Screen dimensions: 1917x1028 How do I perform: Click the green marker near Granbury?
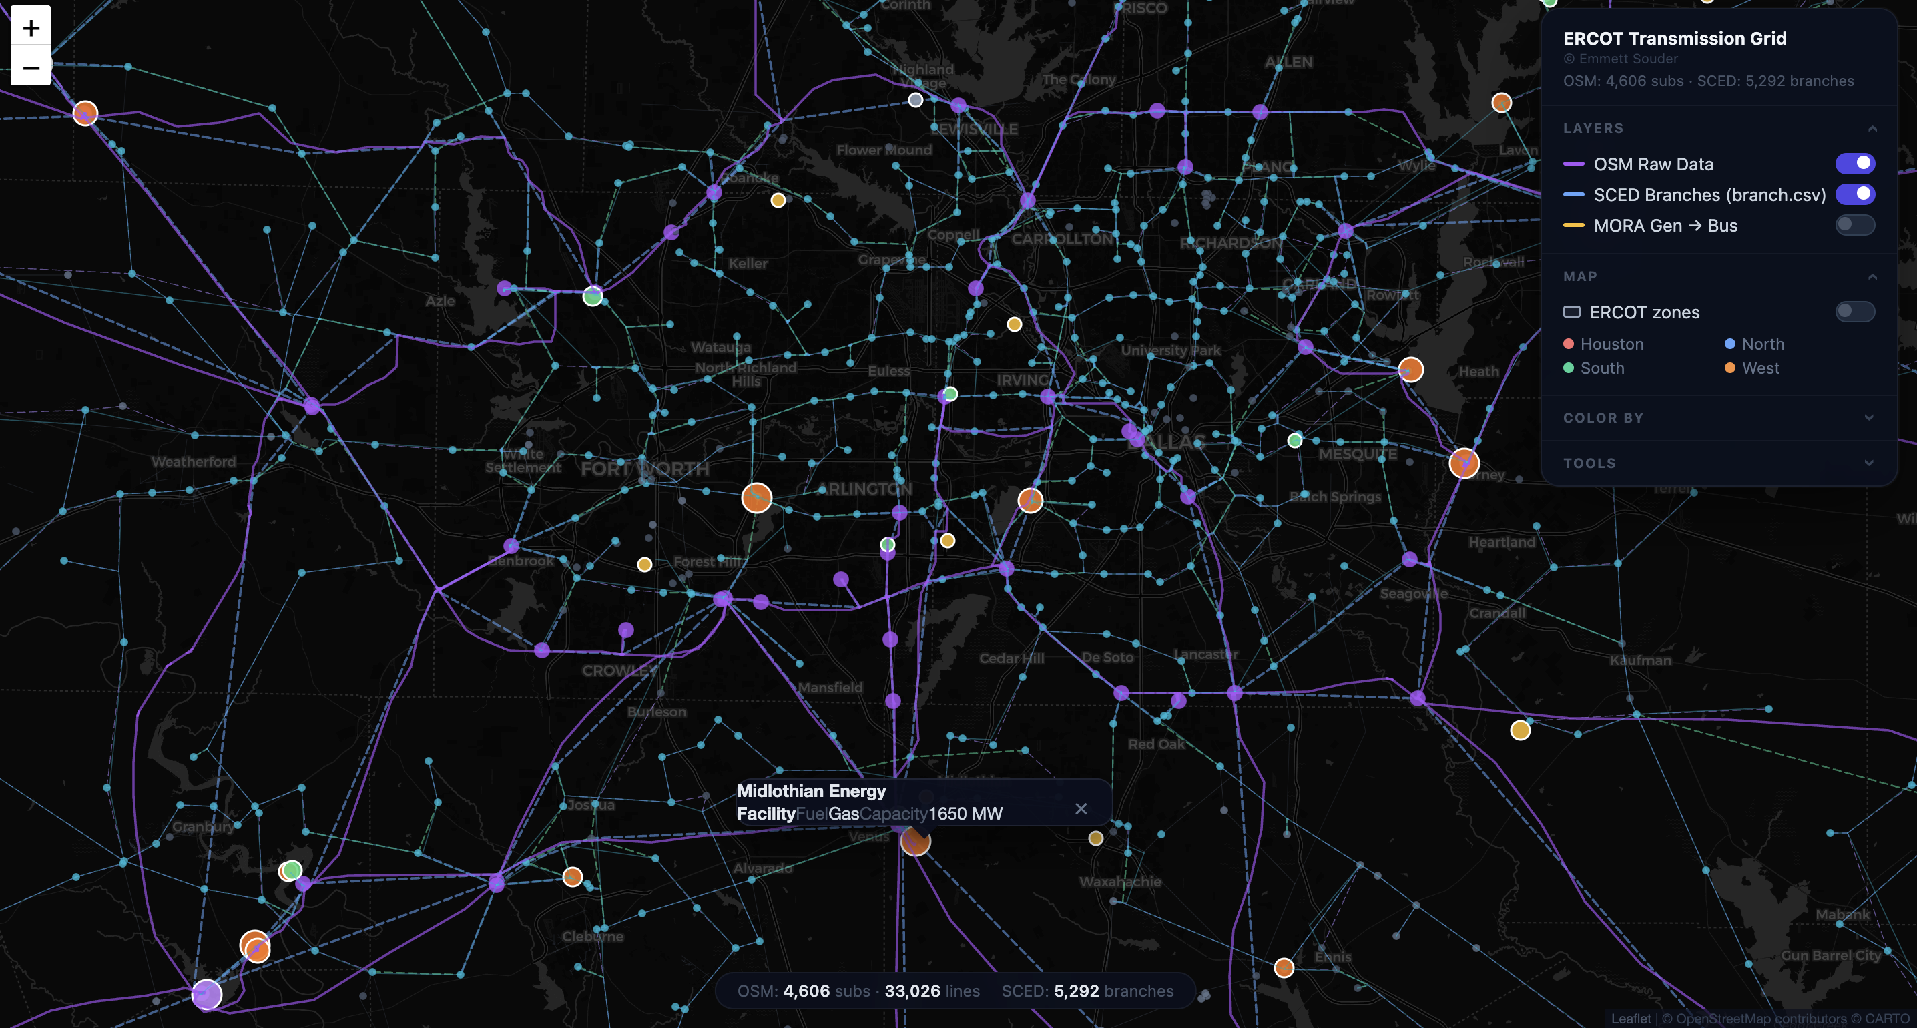coord(292,869)
